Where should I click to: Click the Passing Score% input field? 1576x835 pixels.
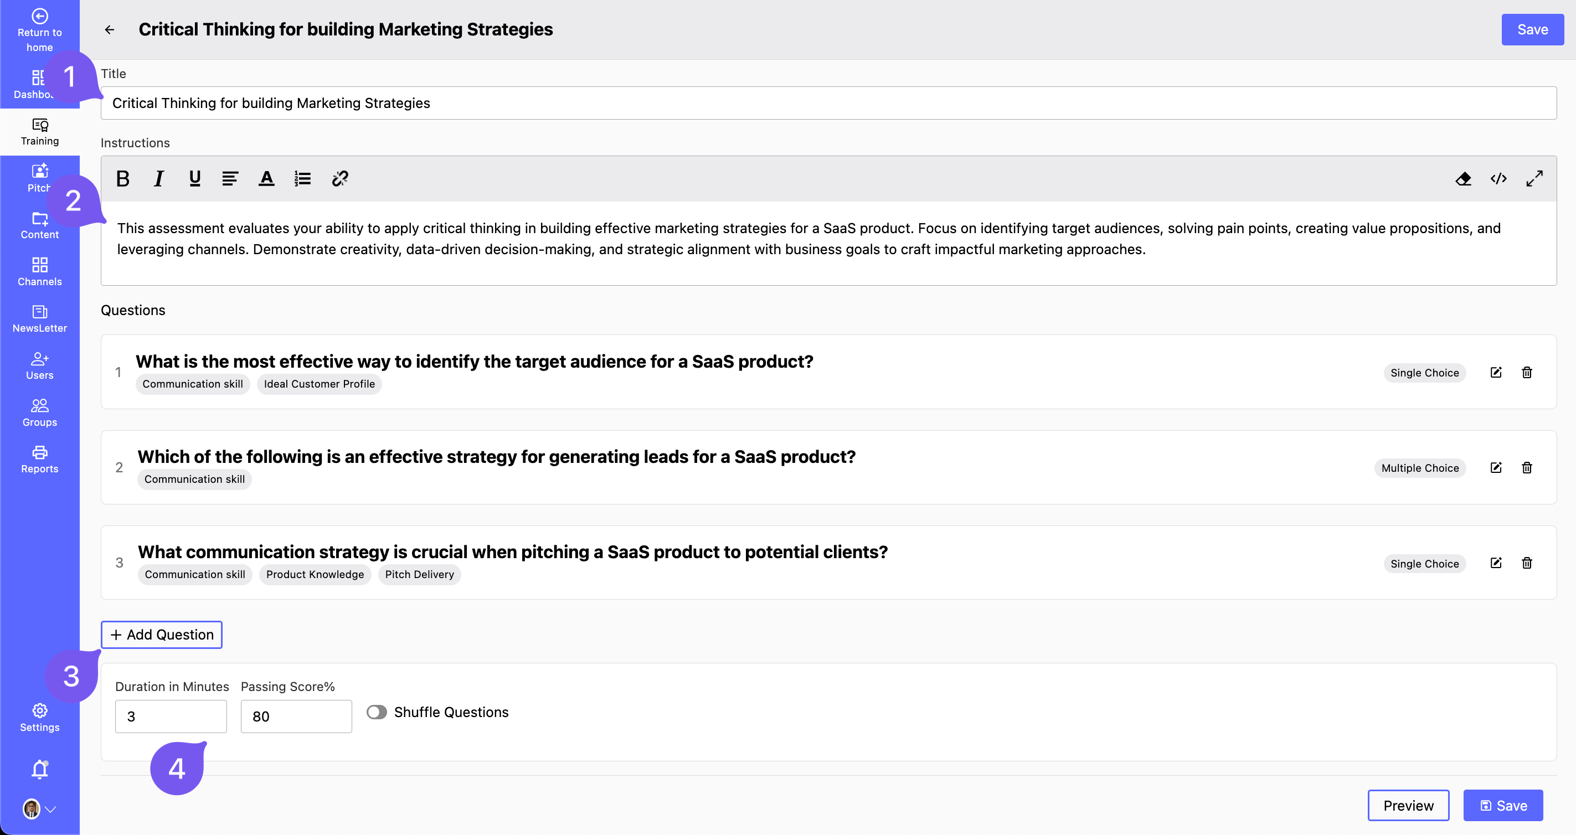[x=296, y=717]
